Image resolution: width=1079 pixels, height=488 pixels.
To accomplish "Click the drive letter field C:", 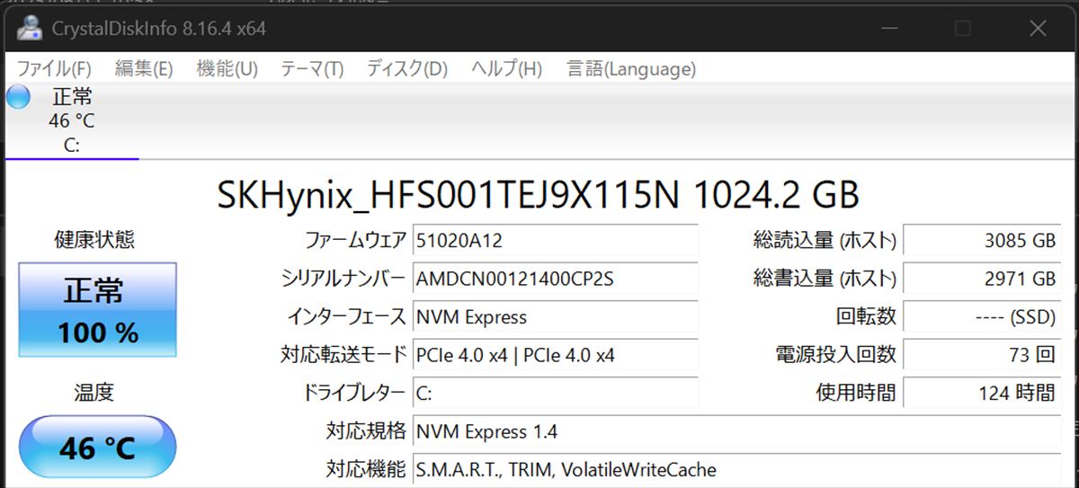I will pyautogui.click(x=556, y=393).
